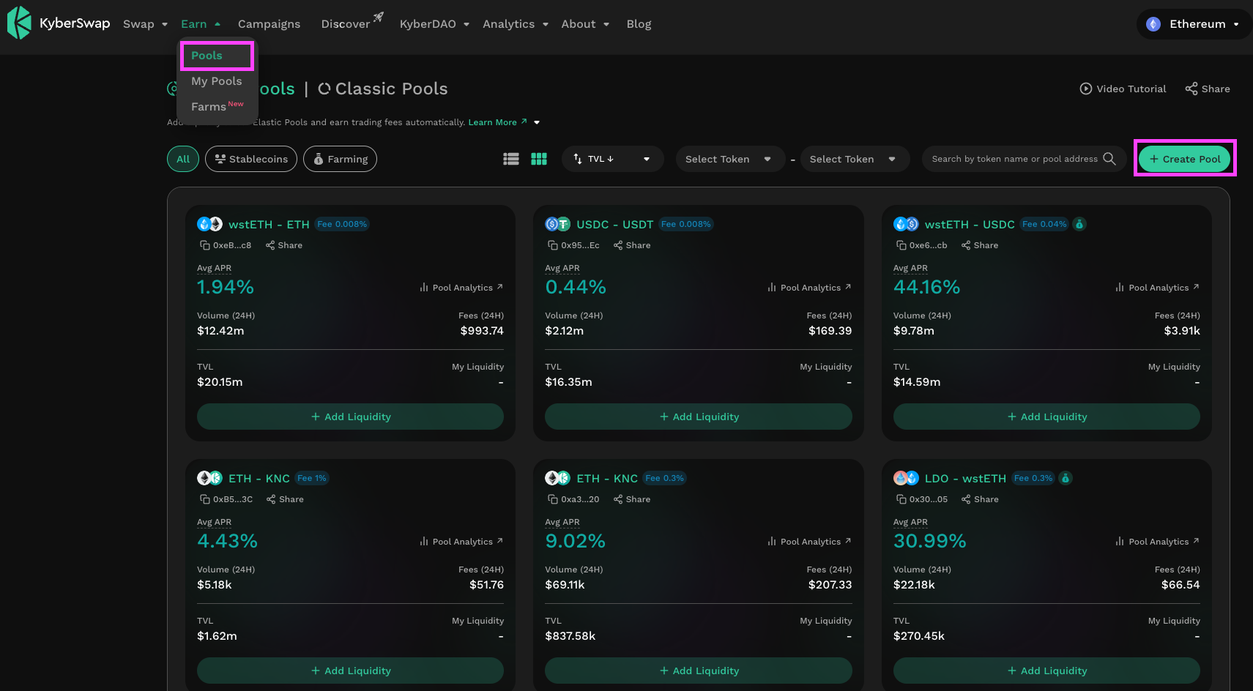1253x691 pixels.
Task: Open the Ethereum network selector
Action: coord(1194,24)
